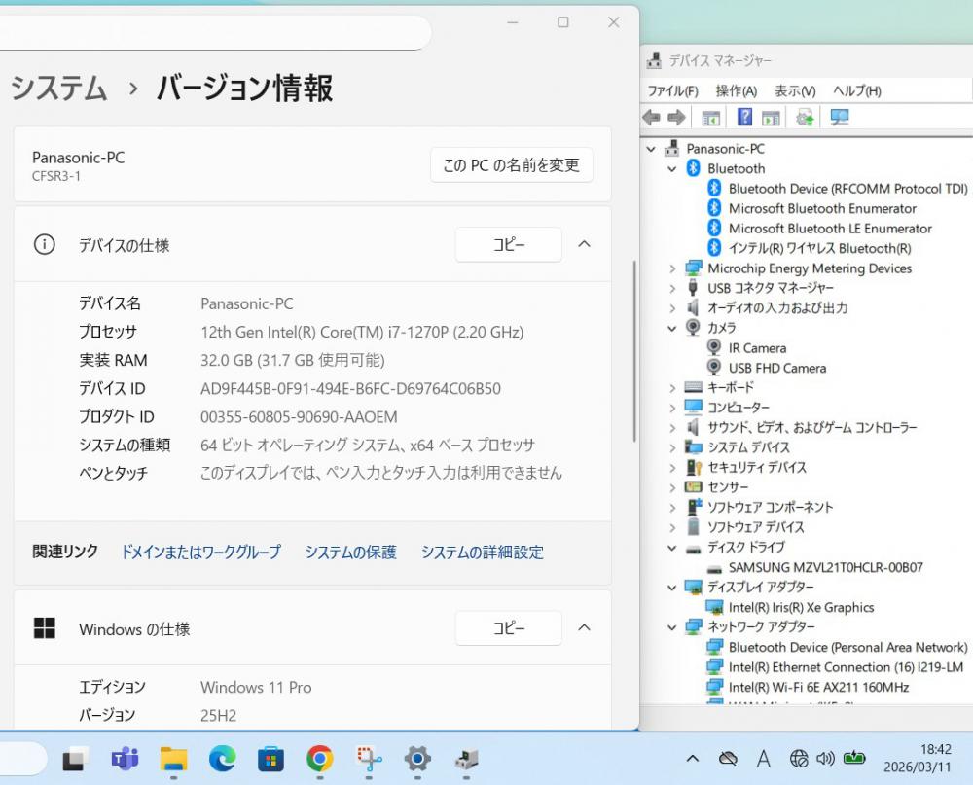
Task: Click the scan for hardware changes icon
Action: tap(840, 118)
